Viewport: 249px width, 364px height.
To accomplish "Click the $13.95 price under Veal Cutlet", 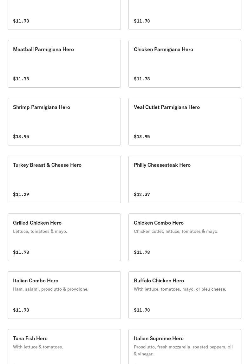I will coord(142,137).
